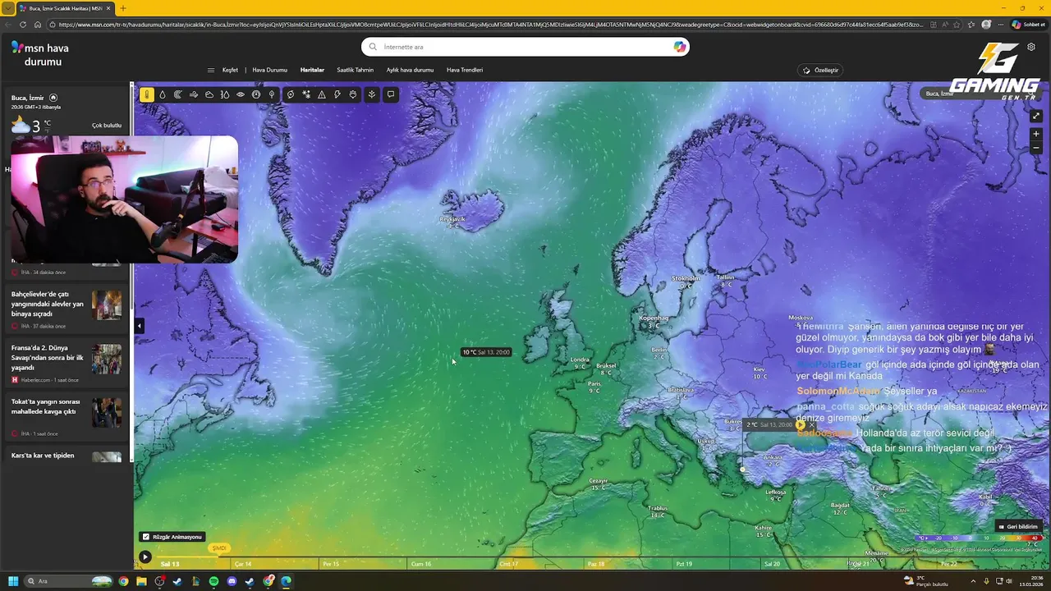The image size is (1051, 591).
Task: Select the lightning bolt map layer
Action: (x=337, y=94)
